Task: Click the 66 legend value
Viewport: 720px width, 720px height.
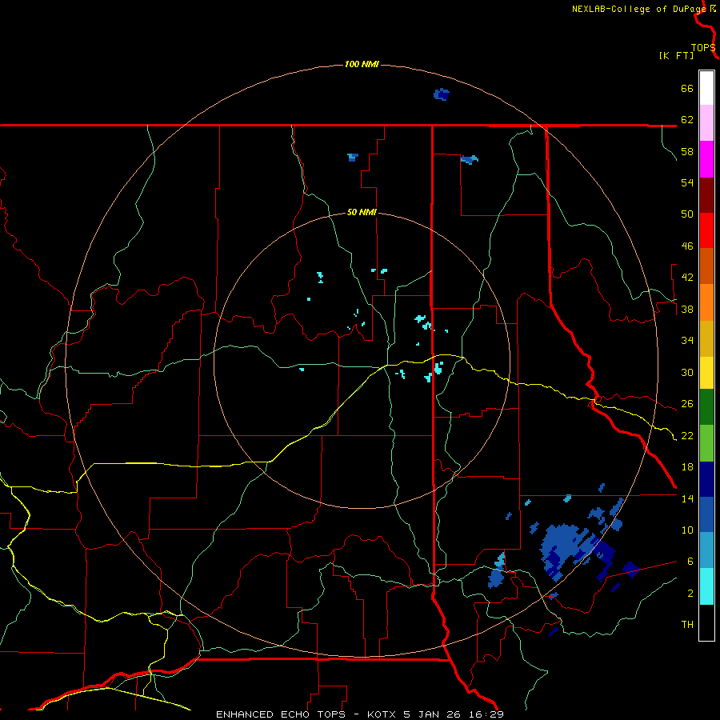Action: click(x=687, y=88)
